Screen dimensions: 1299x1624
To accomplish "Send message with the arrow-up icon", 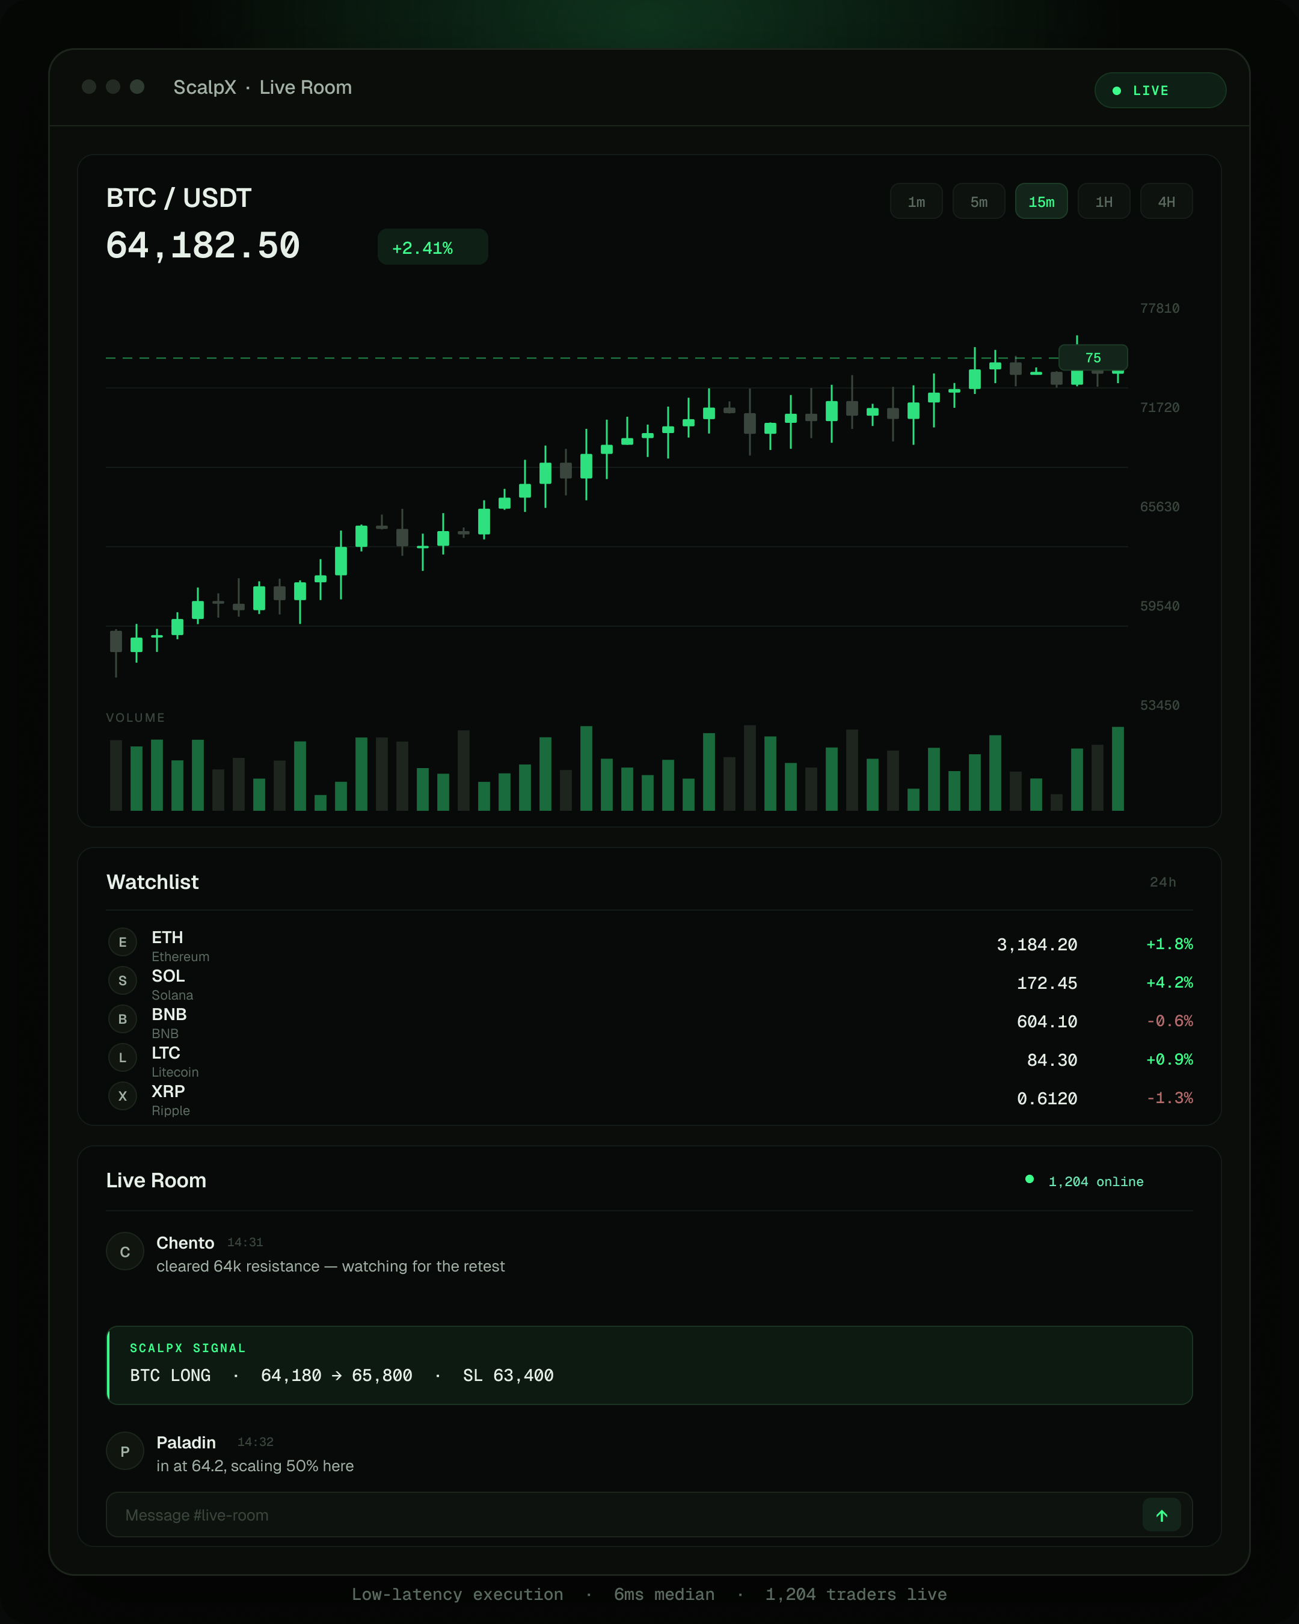I will coord(1161,1515).
